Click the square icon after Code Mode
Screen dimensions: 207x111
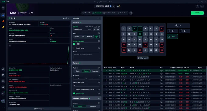[131, 13]
